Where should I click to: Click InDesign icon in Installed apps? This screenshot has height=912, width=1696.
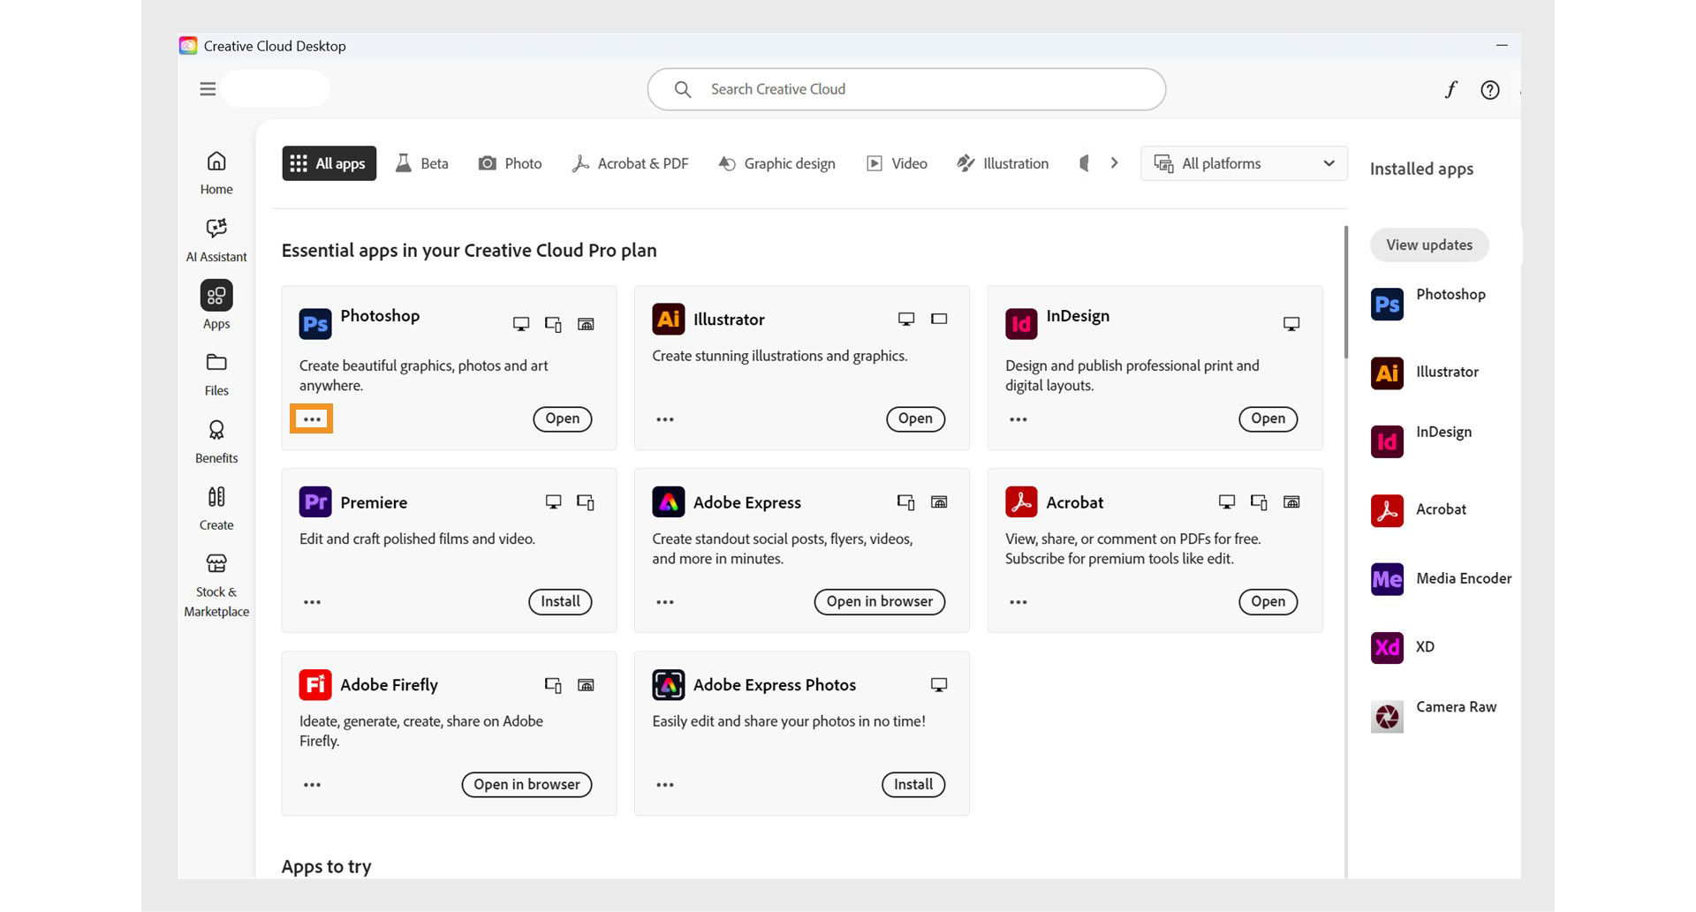click(x=1387, y=441)
